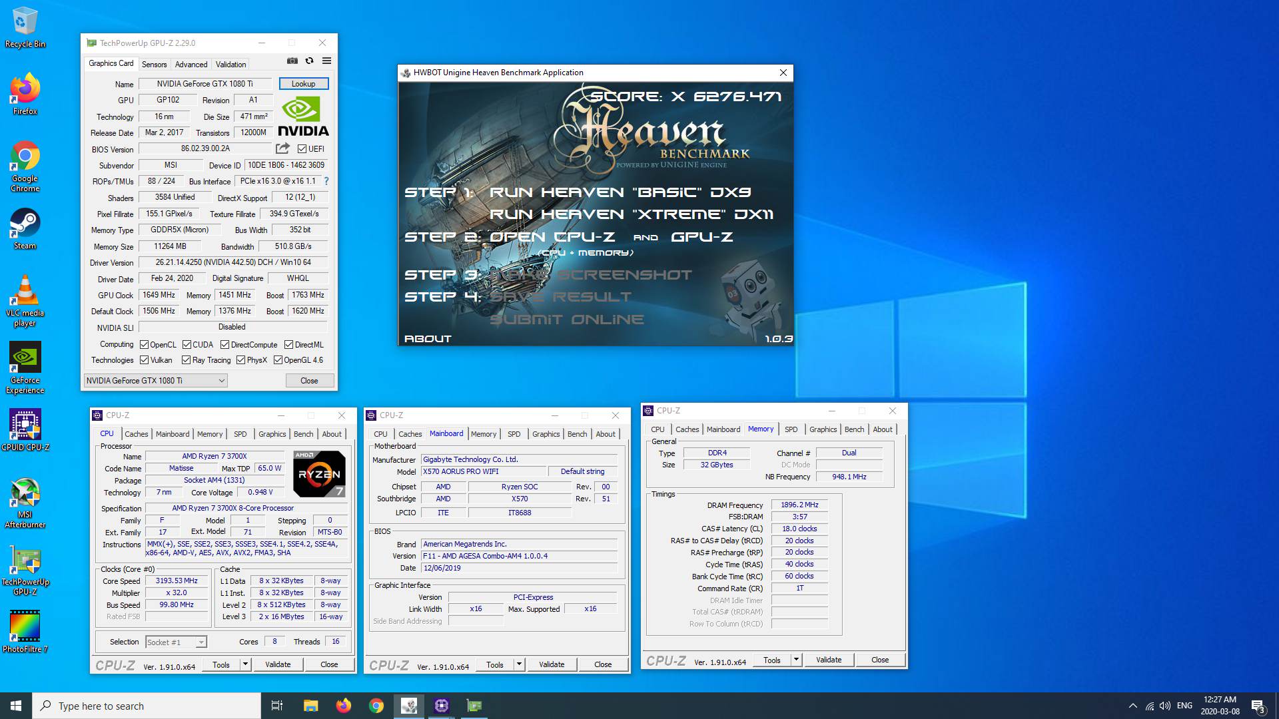
Task: Click the volume icon in system tray
Action: (1164, 706)
